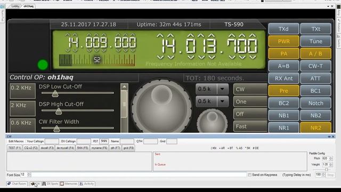Click DX Callsign input field

(x=84, y=141)
